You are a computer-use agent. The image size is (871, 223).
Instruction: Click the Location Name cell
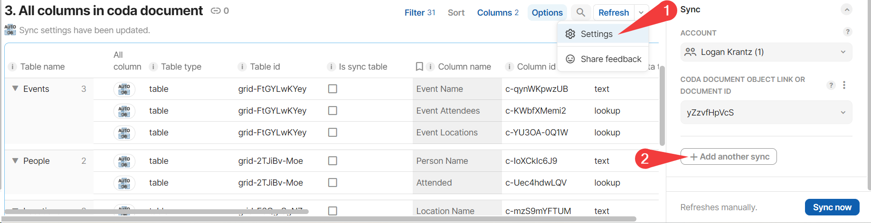coord(457,211)
